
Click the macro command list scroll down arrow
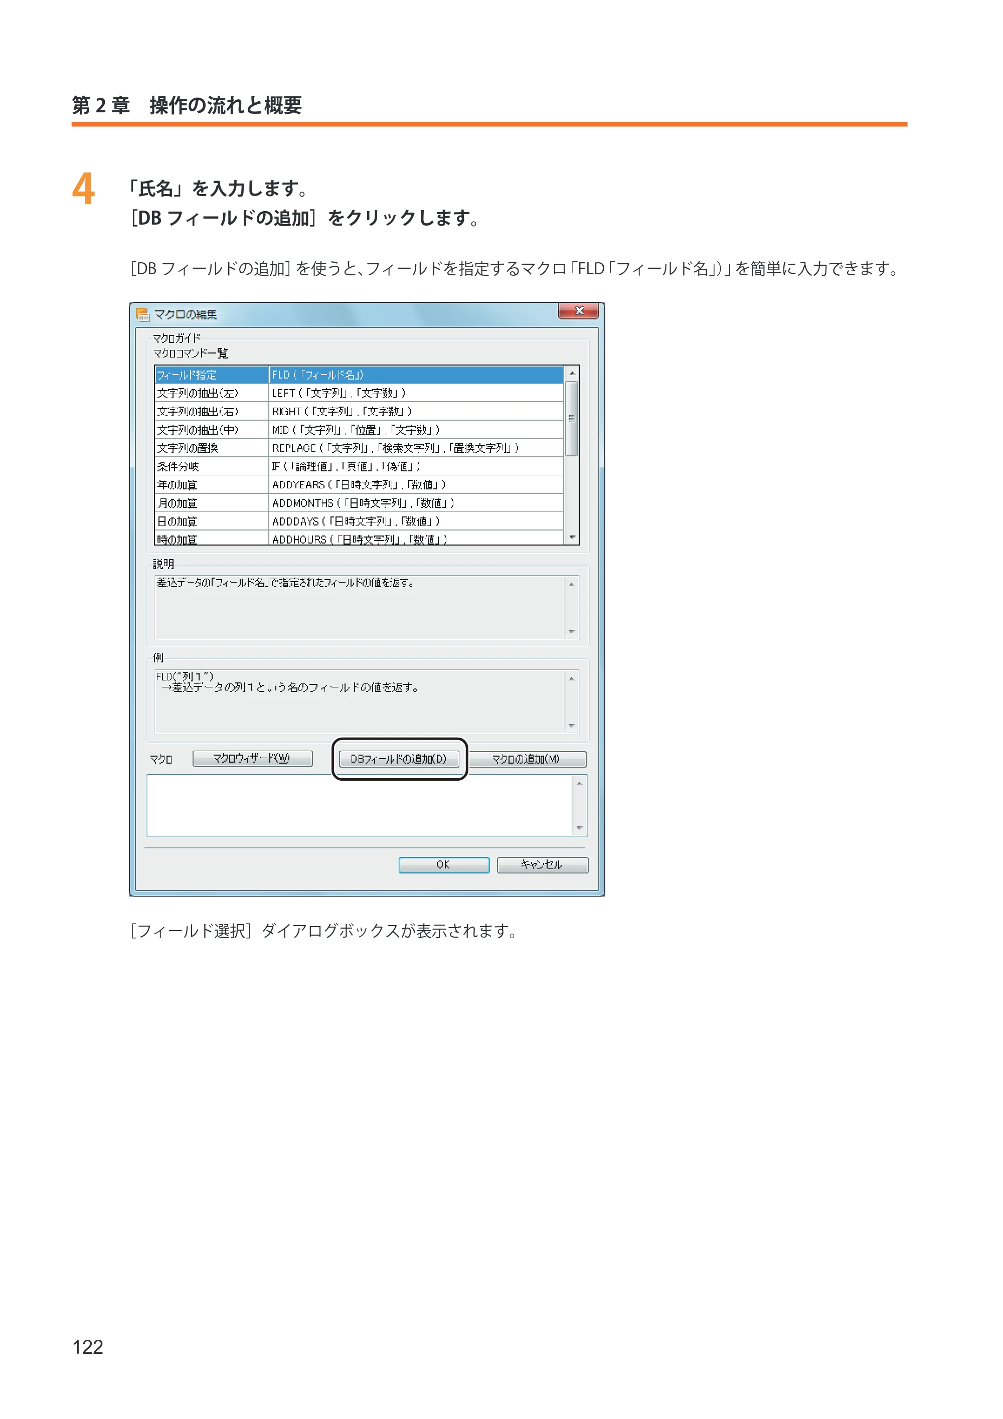point(572,538)
